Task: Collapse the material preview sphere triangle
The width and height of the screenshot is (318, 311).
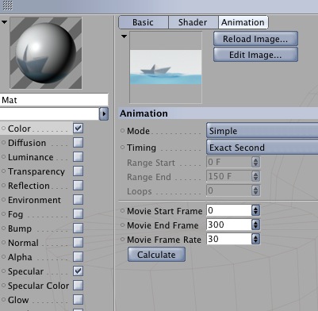Action: tap(4, 22)
